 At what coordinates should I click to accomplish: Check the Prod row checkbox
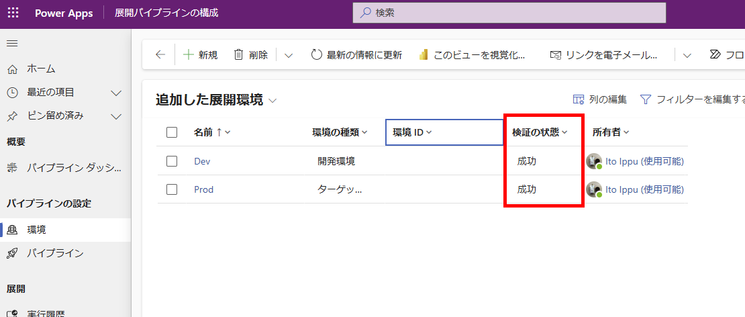[172, 189]
